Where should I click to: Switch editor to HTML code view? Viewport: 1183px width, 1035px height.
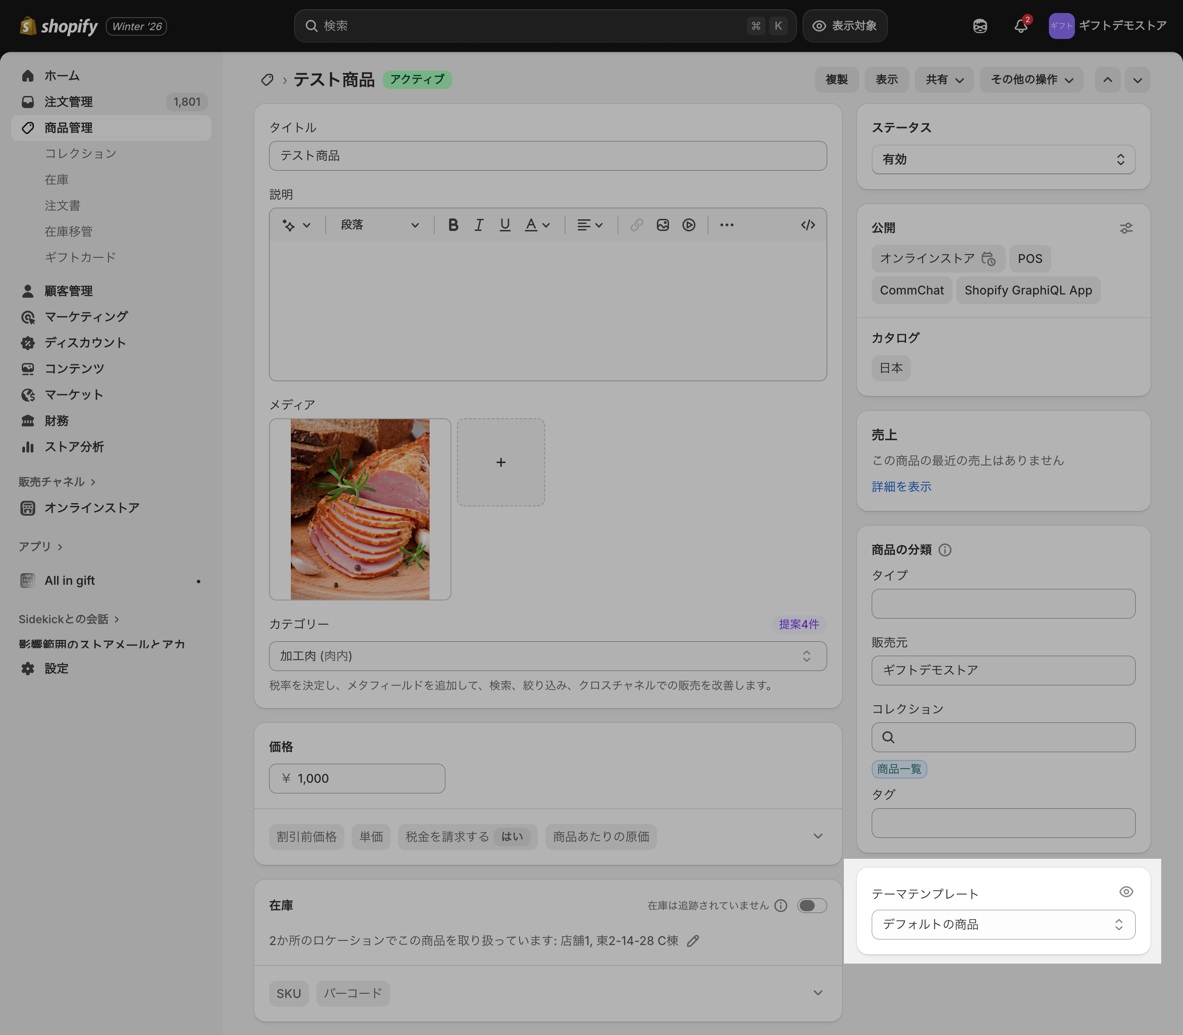[807, 225]
